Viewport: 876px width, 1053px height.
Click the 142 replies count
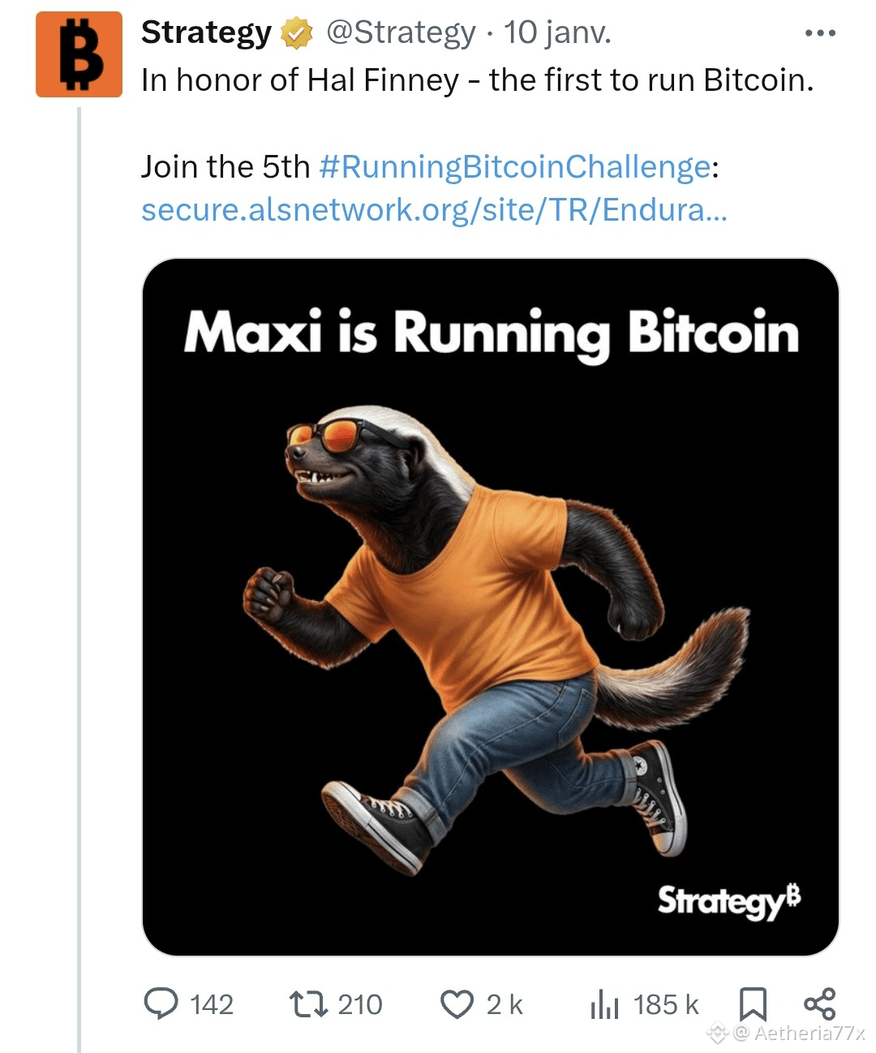click(x=212, y=1005)
